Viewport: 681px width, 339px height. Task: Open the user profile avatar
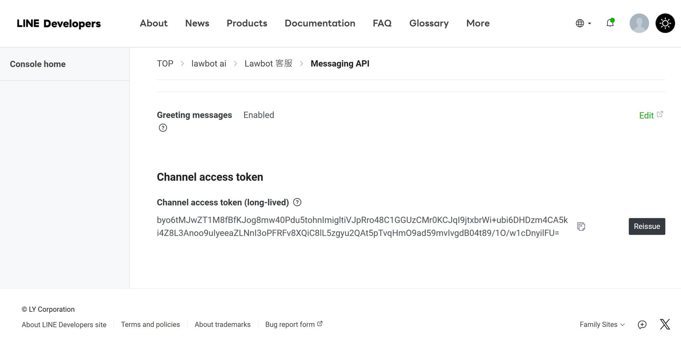click(639, 23)
